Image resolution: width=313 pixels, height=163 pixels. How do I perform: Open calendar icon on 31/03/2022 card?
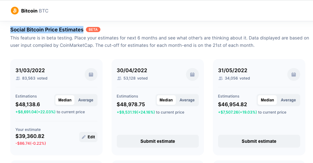click(x=91, y=74)
